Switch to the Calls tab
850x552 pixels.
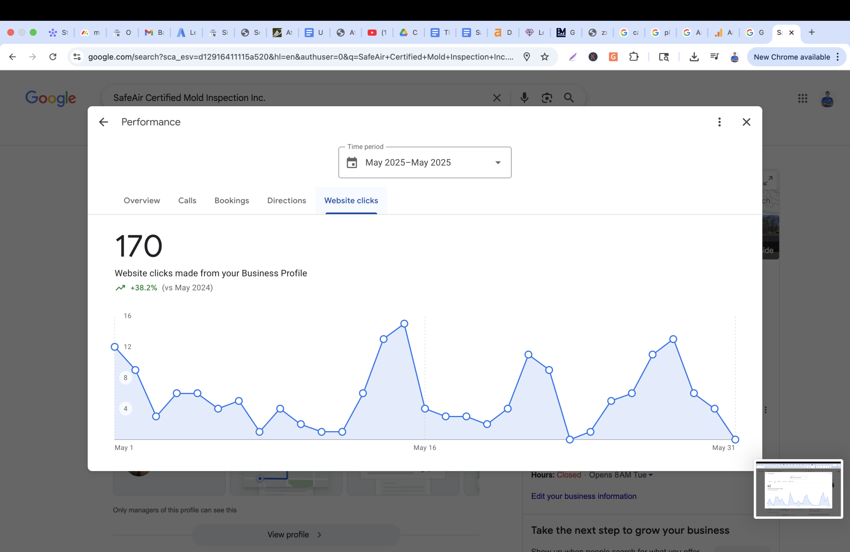[x=187, y=200]
